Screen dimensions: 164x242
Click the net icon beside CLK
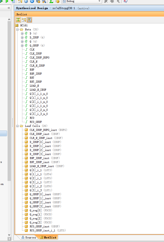27,50
